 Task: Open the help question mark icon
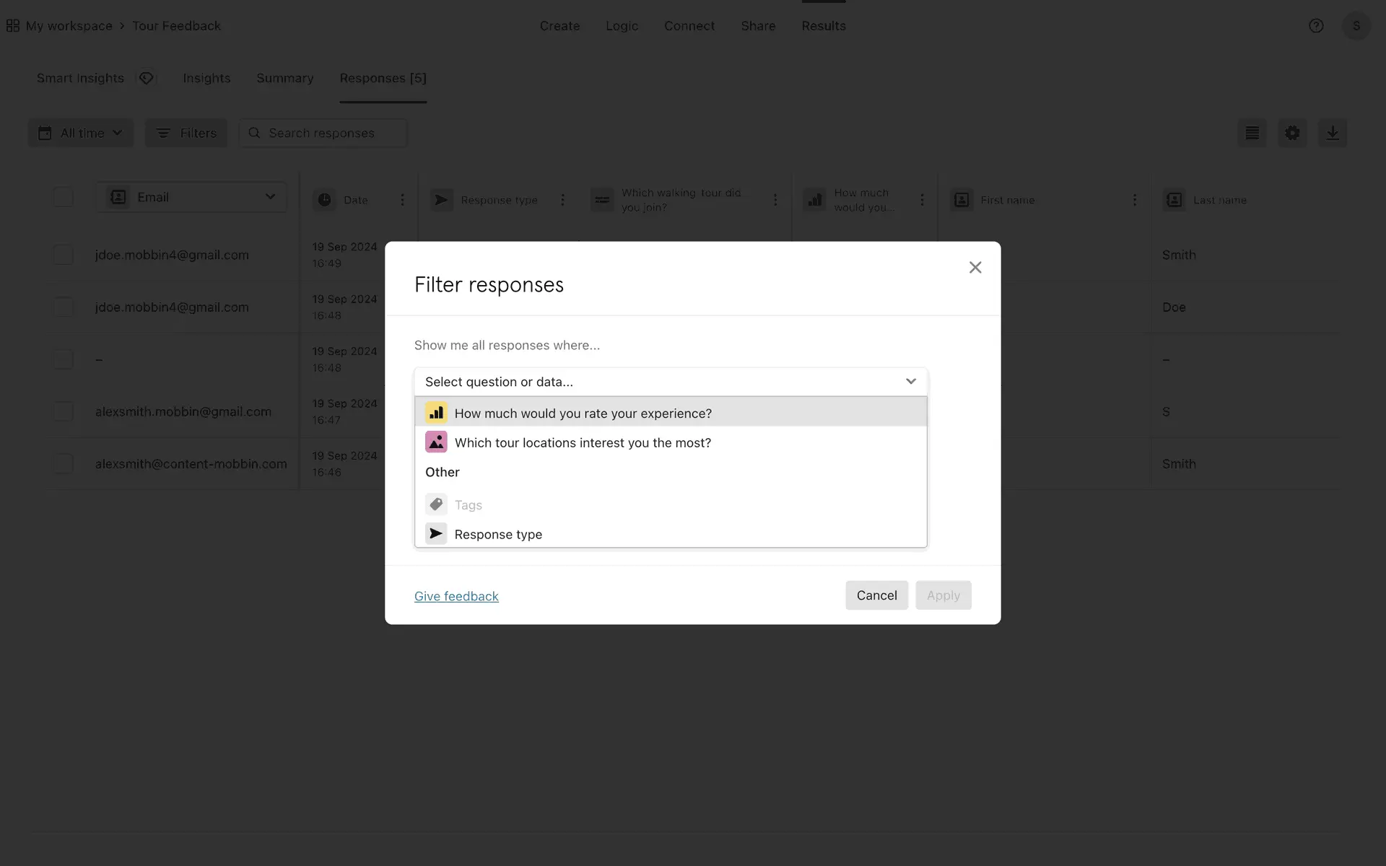coord(1316,26)
